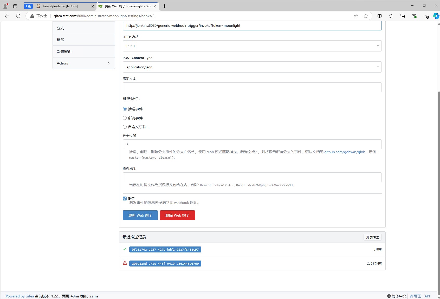The width and height of the screenshot is (440, 299).
Task: Click the 最近推送记录 heading
Action: point(134,237)
